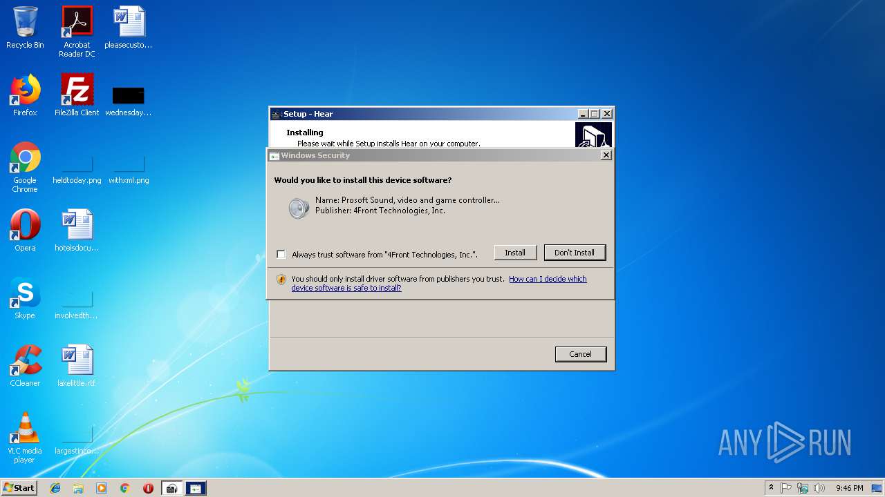Open Opera in the taskbar
This screenshot has height=497, width=885.
point(148,488)
